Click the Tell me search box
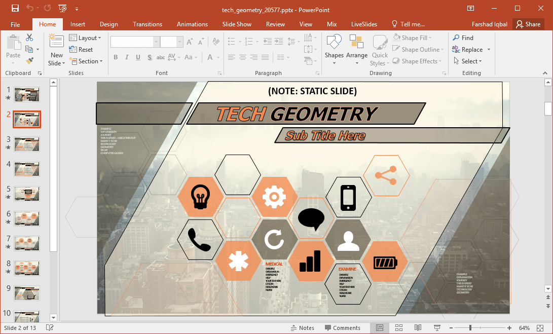553x334 pixels. point(408,24)
